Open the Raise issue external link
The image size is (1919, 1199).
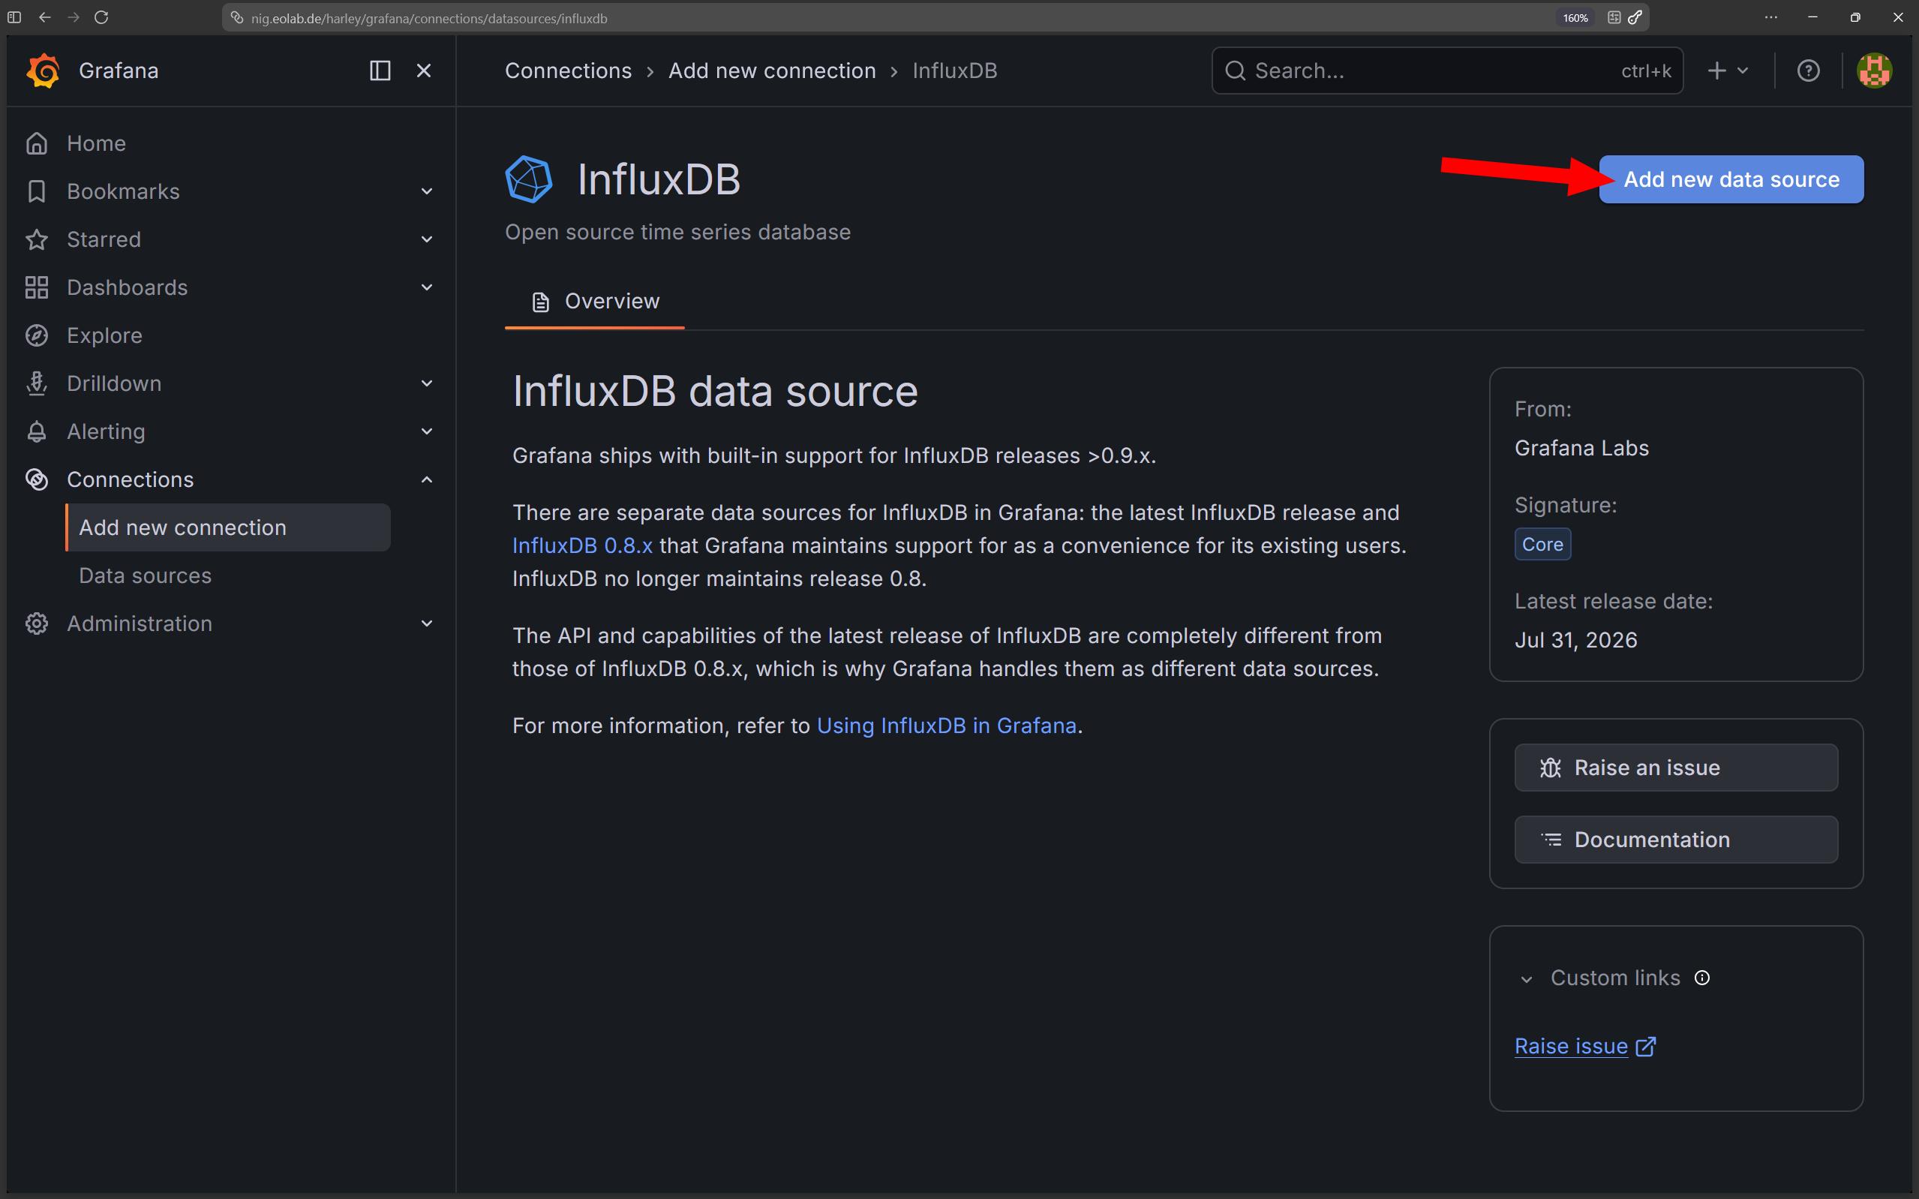click(x=1585, y=1046)
